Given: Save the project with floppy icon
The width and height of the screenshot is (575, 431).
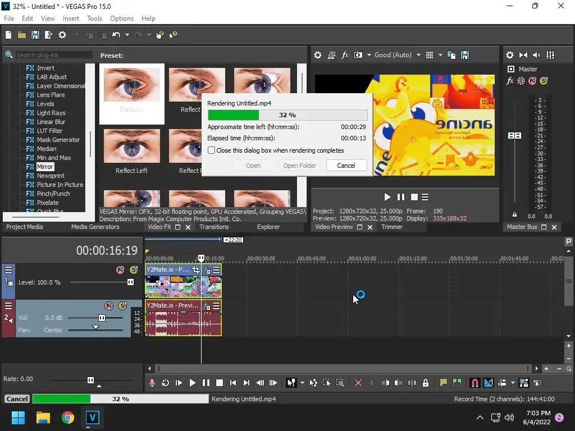Looking at the screenshot, I should pos(35,35).
